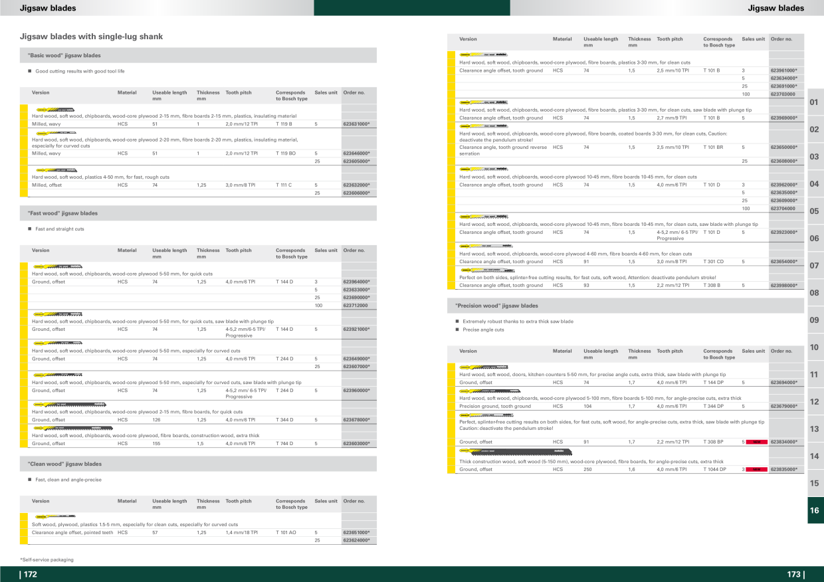824x582 pixels.
Task: Select order number 623624000*
Action: (356, 541)
